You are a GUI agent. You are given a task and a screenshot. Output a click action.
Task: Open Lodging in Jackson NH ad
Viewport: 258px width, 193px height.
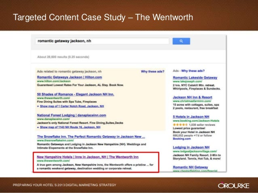coord(191,147)
